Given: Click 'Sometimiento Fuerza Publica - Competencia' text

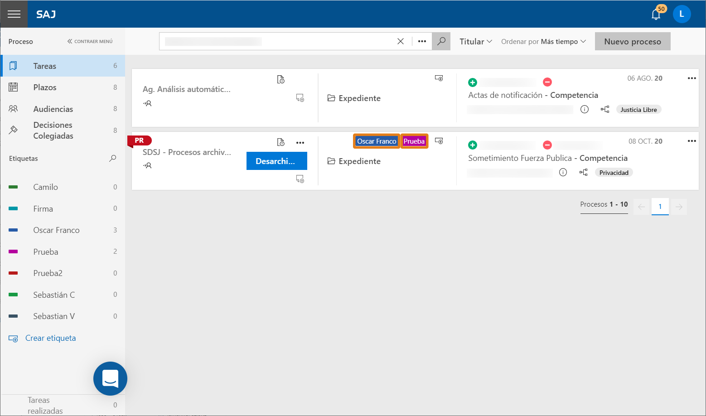Looking at the screenshot, I should coord(548,158).
